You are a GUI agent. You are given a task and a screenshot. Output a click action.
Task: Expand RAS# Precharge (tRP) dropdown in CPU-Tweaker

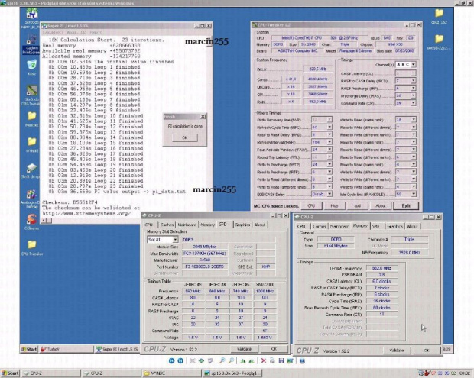click(x=414, y=88)
